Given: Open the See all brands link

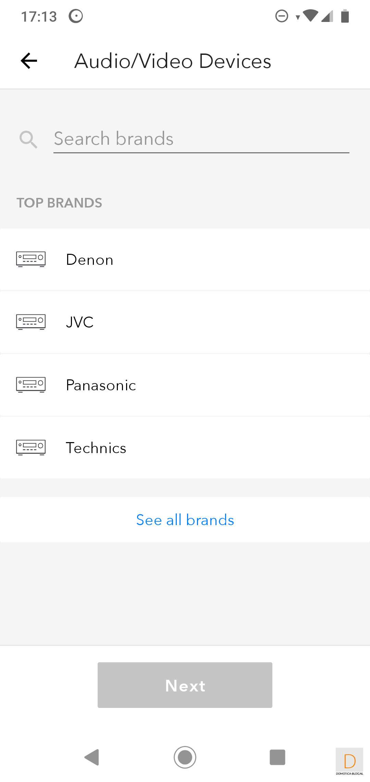Looking at the screenshot, I should click(185, 520).
